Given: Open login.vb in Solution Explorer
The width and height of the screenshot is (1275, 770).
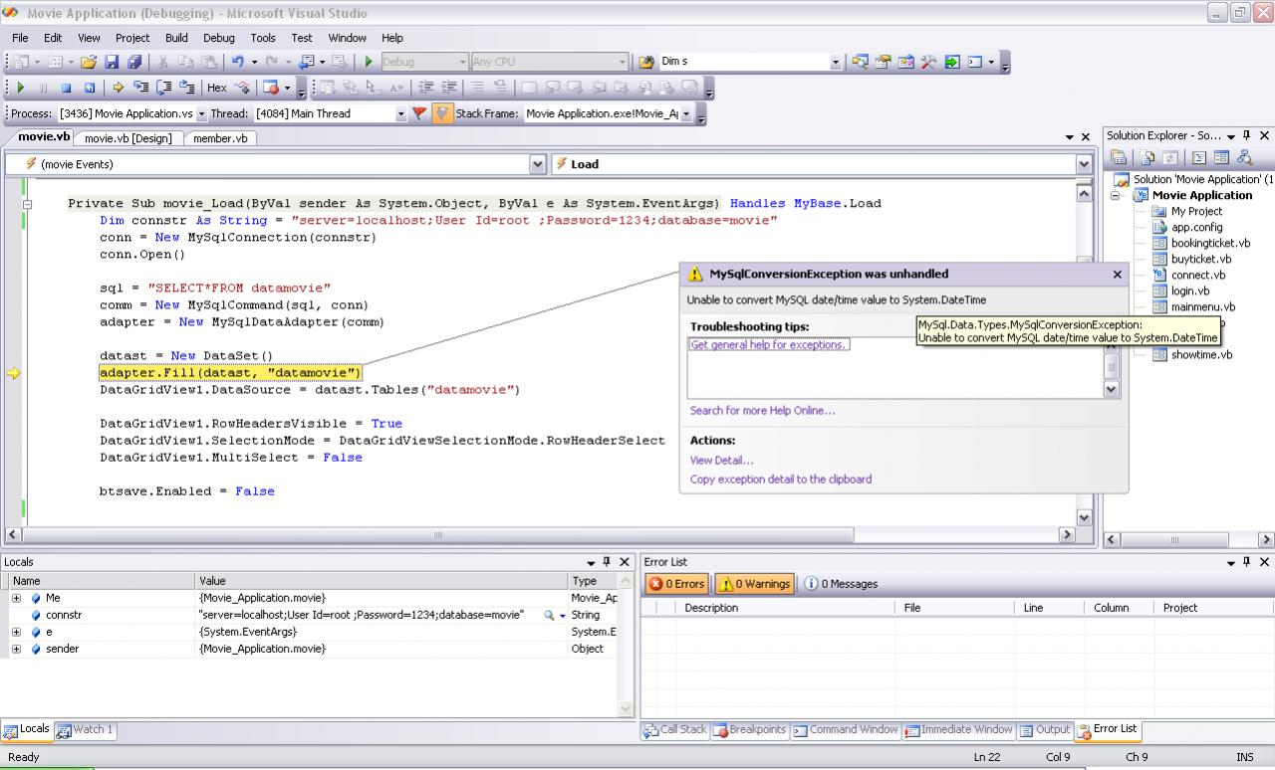Looking at the screenshot, I should [x=1189, y=290].
